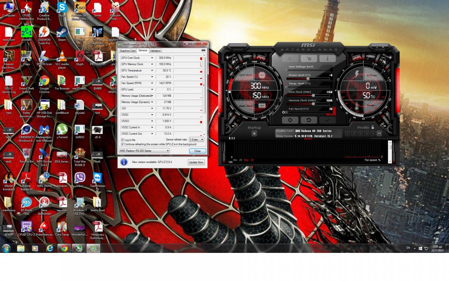449x281 pixels.
Task: Select the prime95 desktop icon
Action: pos(27,34)
